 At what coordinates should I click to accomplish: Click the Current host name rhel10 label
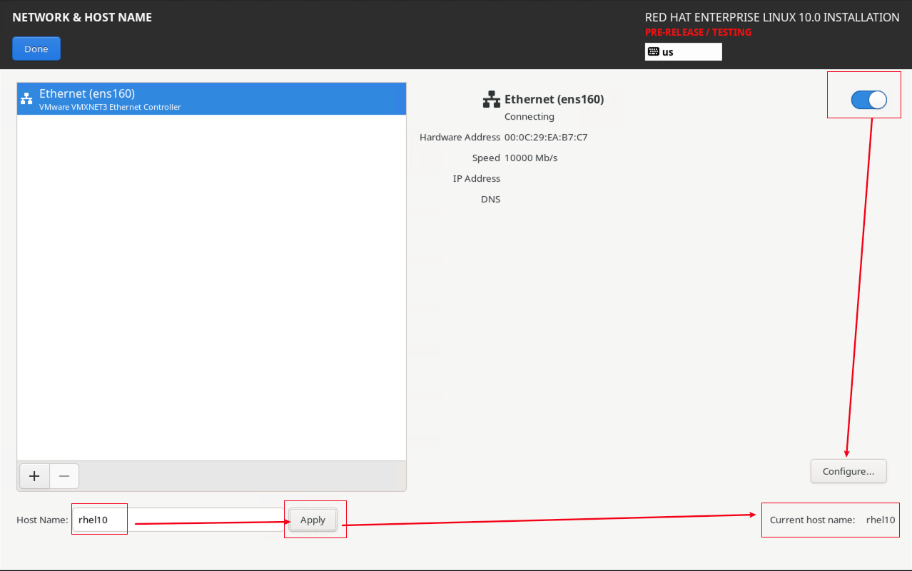coord(832,520)
